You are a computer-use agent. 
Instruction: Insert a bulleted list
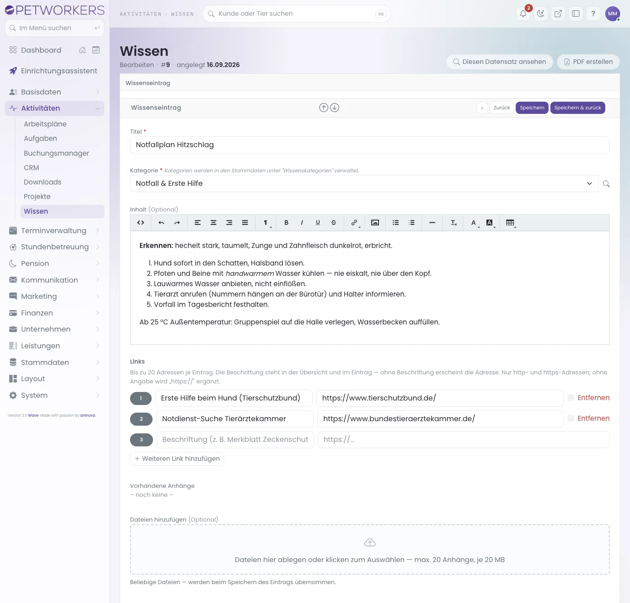pyautogui.click(x=396, y=223)
